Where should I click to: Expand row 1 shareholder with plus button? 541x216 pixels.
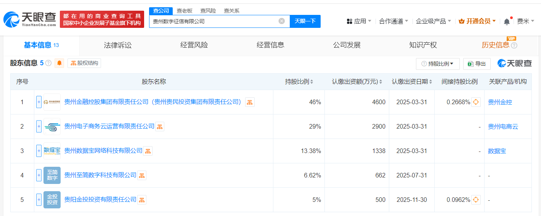pyautogui.click(x=39, y=102)
